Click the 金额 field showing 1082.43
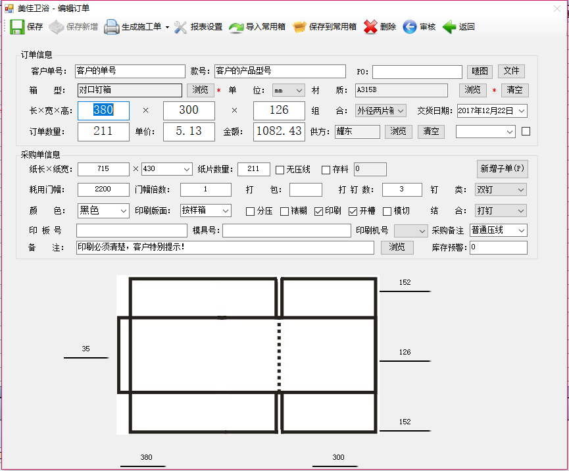Viewport: 569px width, 471px height. pyautogui.click(x=279, y=132)
